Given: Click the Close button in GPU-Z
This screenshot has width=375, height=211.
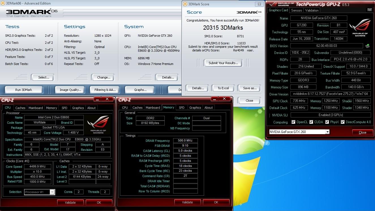Looking at the screenshot, I should (x=362, y=132).
